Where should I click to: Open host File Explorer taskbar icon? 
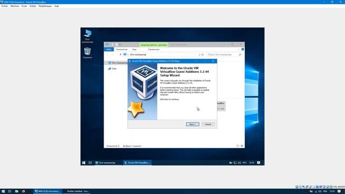tap(17, 191)
